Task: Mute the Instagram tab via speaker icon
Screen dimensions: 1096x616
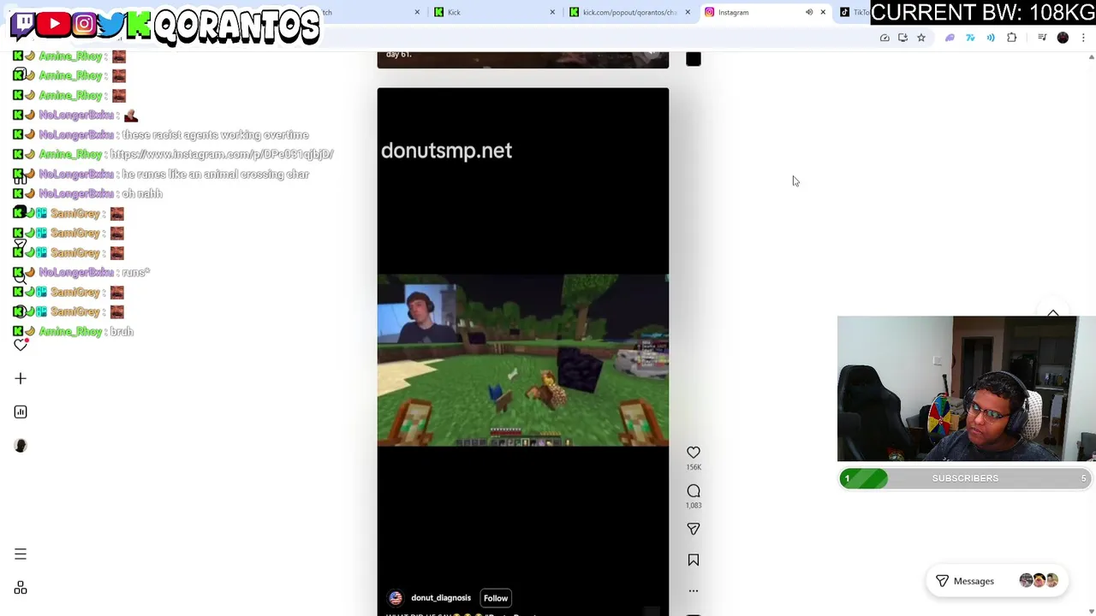Action: (809, 12)
